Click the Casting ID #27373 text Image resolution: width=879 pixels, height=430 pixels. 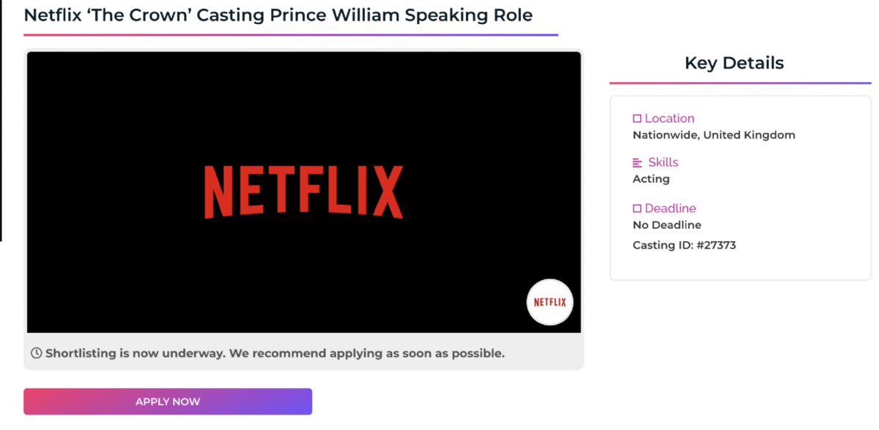[684, 246]
